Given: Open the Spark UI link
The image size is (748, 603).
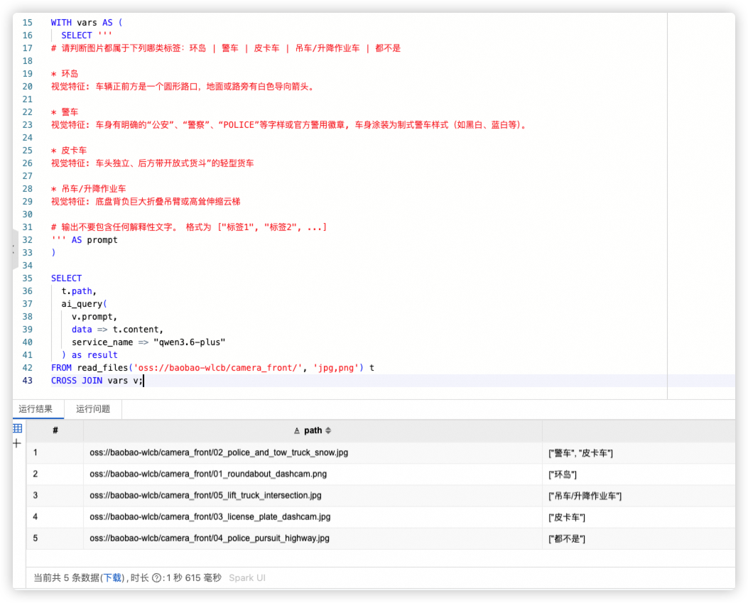Looking at the screenshot, I should pyautogui.click(x=247, y=577).
